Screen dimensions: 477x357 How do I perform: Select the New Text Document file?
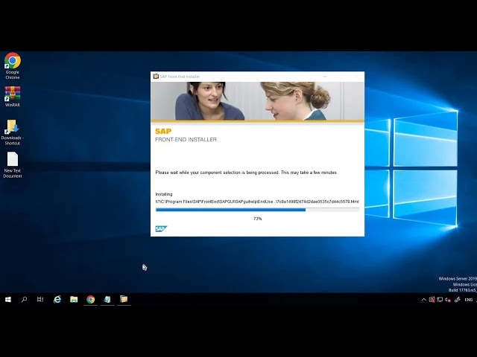pyautogui.click(x=13, y=165)
